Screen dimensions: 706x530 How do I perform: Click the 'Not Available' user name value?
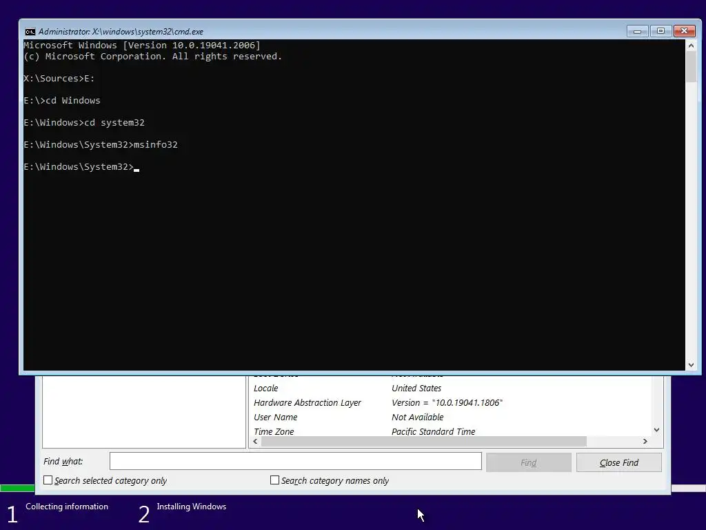(x=417, y=417)
